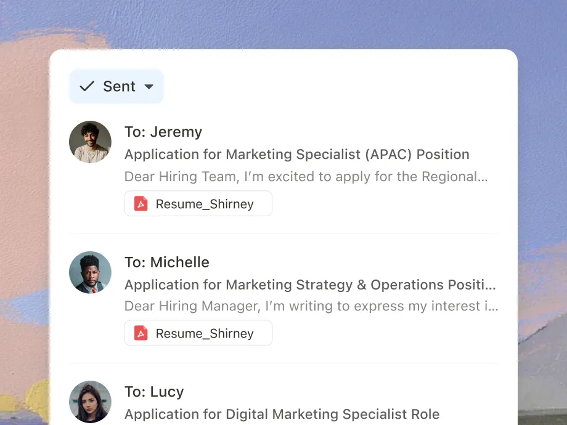
Task: Click Michelle's profile avatar
Action: [x=90, y=272]
